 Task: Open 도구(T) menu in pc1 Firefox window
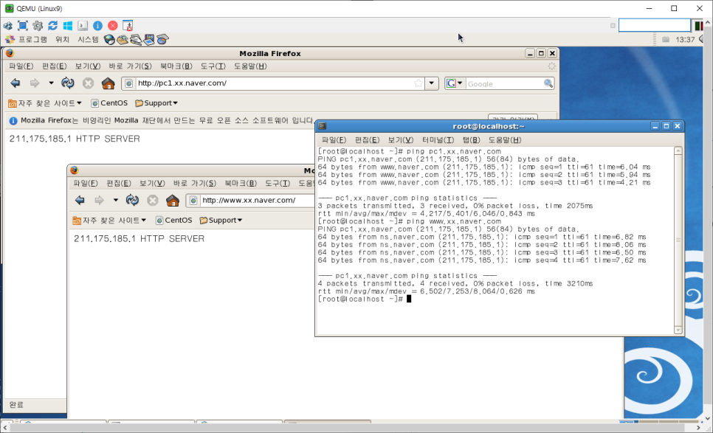tap(213, 66)
